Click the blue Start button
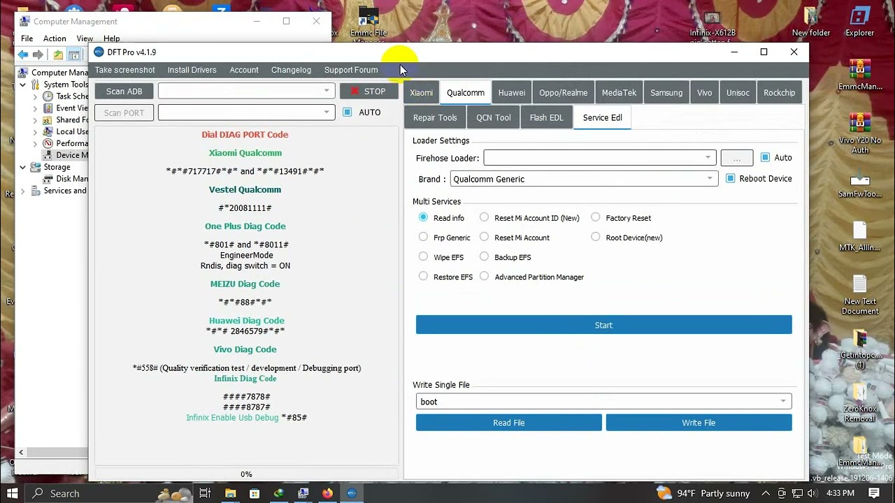 point(603,325)
